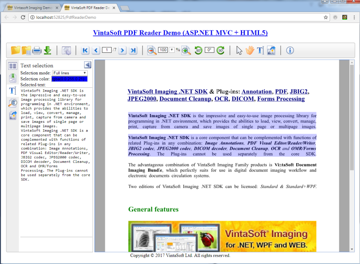Image resolution: width=360 pixels, height=264 pixels.
Task: Collapse the Text selection side panel
Action: click(x=88, y=65)
